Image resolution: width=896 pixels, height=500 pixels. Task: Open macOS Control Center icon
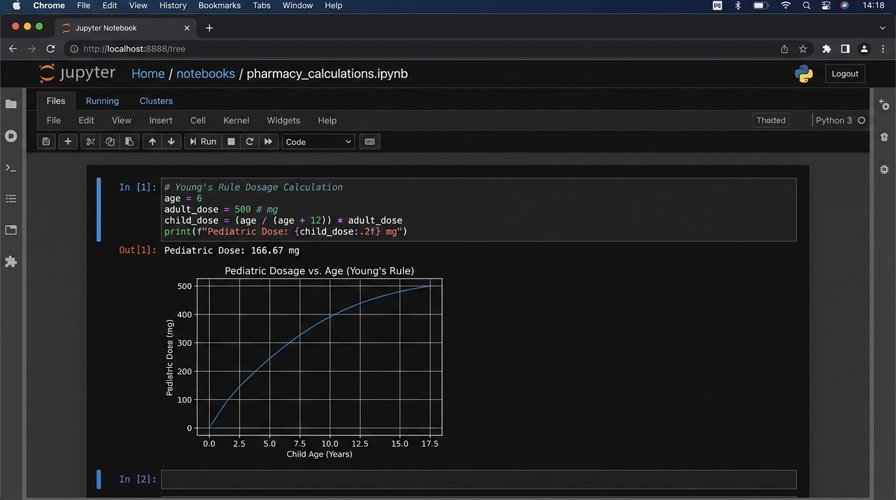tap(826, 5)
